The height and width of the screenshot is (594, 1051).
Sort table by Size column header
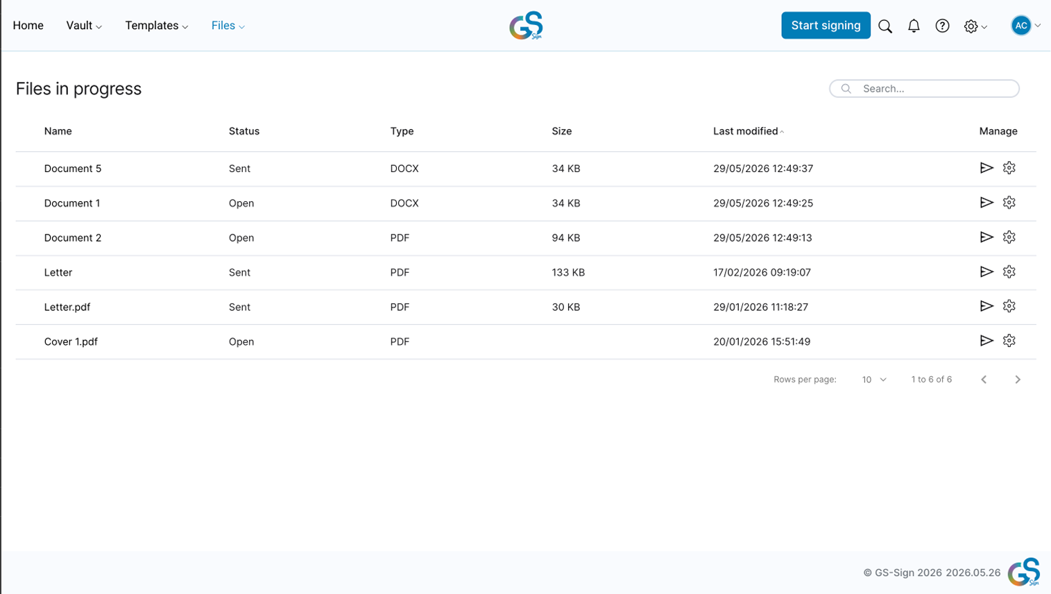[562, 131]
